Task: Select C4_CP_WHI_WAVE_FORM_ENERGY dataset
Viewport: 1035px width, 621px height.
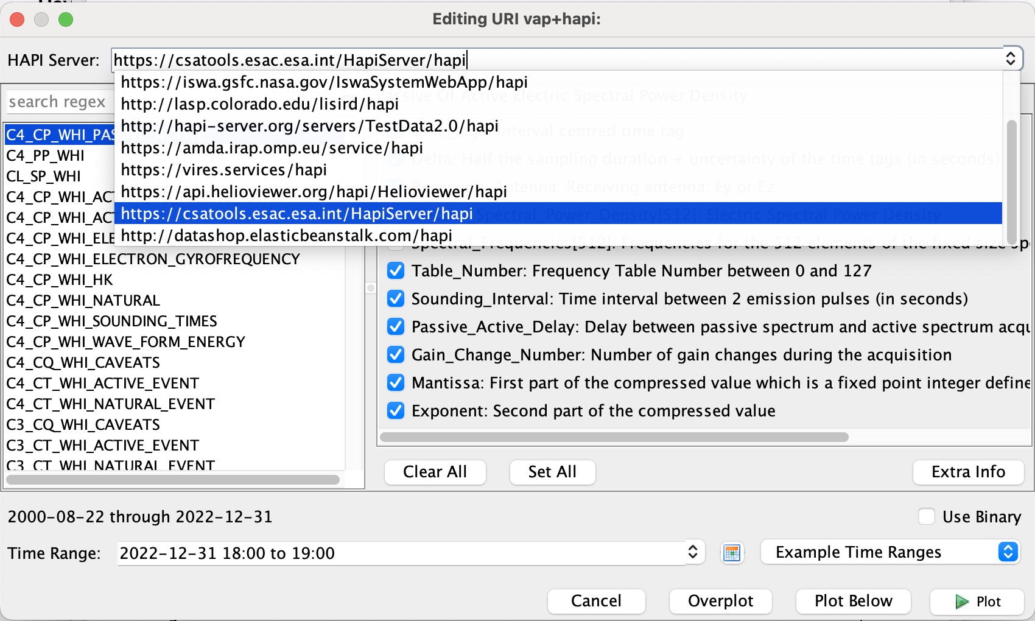Action: 175,342
